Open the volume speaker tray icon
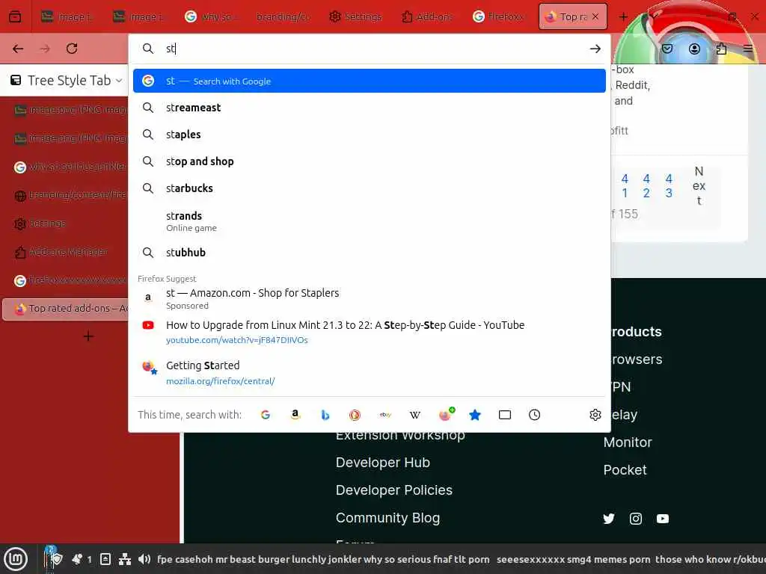Screen dimensions: 766x574 click(x=144, y=559)
